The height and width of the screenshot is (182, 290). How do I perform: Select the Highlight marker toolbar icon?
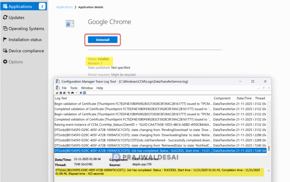76,93
